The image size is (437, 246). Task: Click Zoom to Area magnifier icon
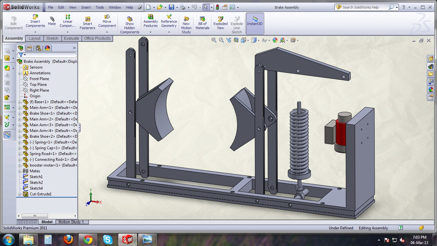[x=221, y=40]
